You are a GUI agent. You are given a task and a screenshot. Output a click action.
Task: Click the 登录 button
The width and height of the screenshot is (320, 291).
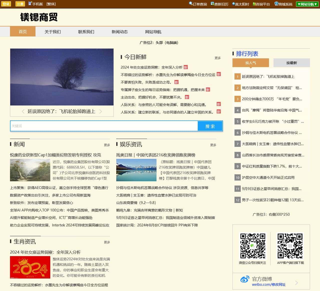click(6, 4)
